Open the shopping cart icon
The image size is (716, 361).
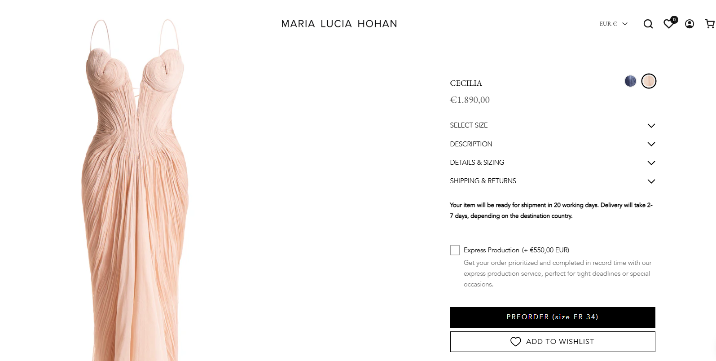(710, 24)
